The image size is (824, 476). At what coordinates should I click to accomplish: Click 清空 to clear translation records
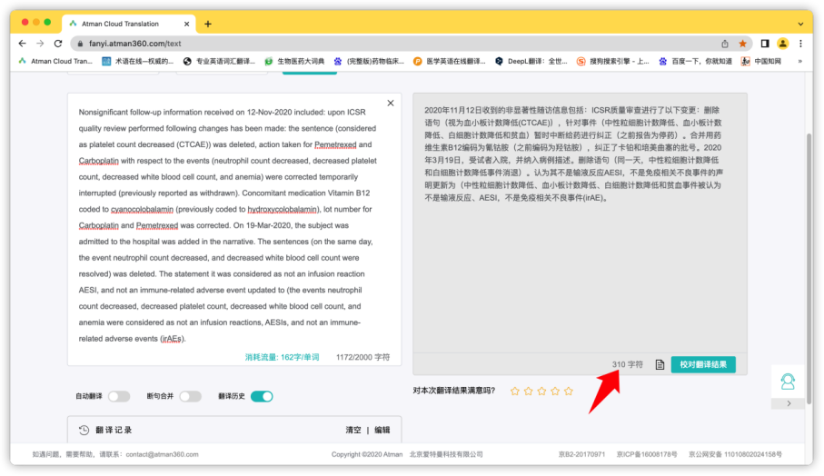353,430
